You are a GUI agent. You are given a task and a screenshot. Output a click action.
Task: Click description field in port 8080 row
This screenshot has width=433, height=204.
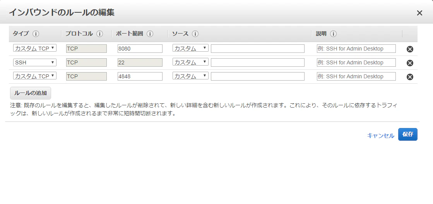click(356, 49)
